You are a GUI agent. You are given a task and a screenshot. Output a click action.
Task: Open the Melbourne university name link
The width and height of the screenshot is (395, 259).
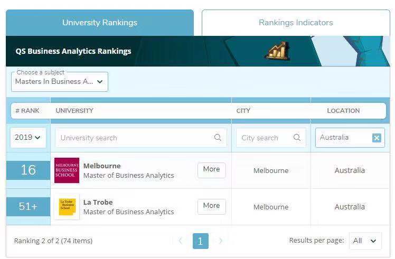click(102, 166)
